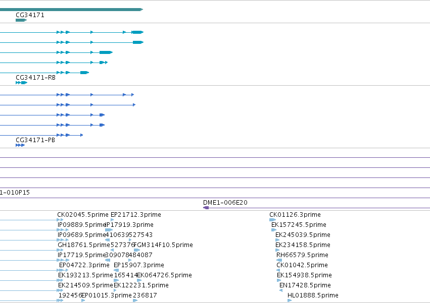Click the EK064726.5prime EST label
The width and height of the screenshot is (430, 303).
point(164,275)
